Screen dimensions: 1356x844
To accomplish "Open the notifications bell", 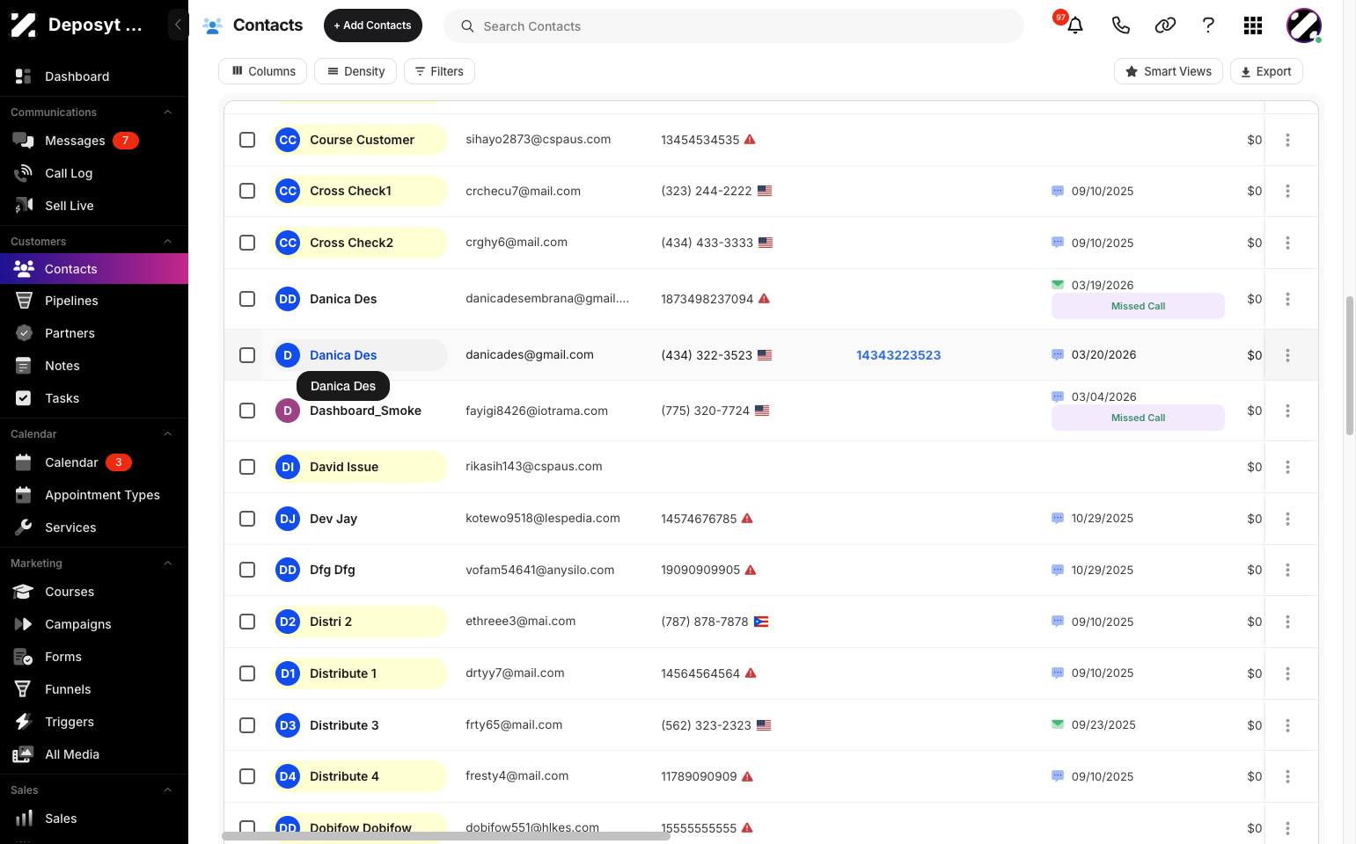I will [x=1074, y=25].
